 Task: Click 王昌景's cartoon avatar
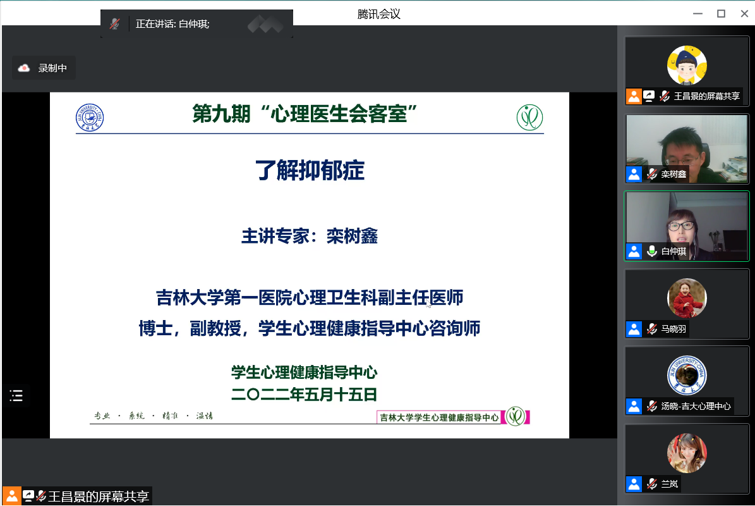pyautogui.click(x=687, y=65)
